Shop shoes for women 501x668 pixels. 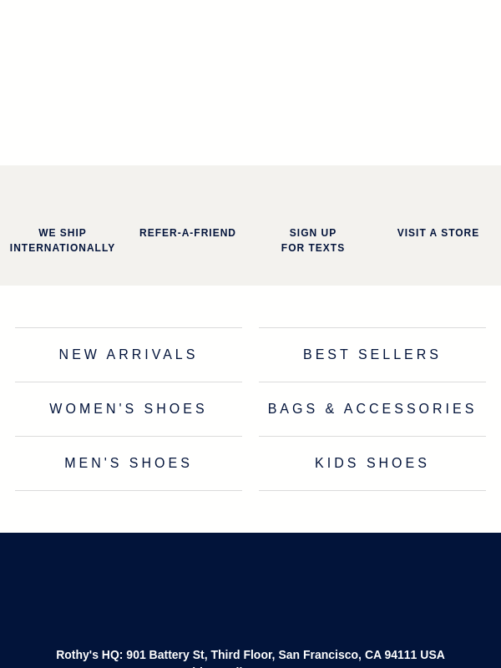pos(129,409)
